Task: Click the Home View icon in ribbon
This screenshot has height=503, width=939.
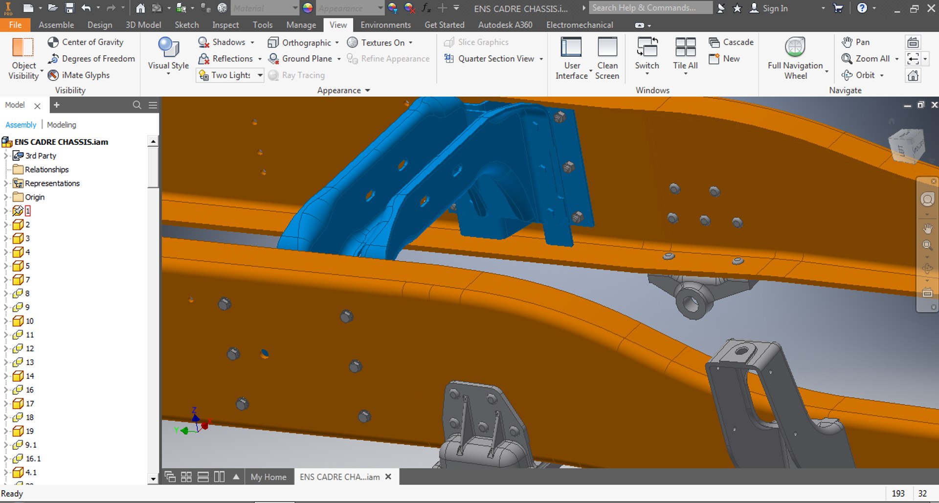Action: pyautogui.click(x=913, y=75)
